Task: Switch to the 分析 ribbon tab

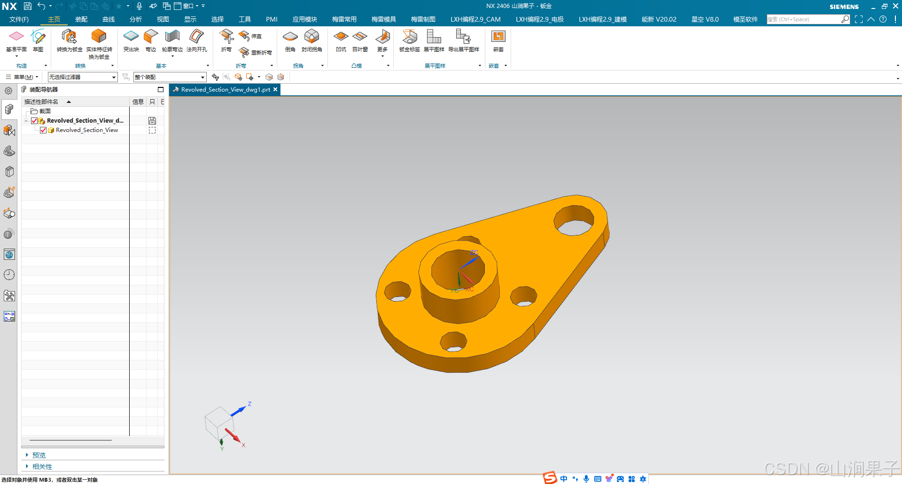Action: point(136,19)
